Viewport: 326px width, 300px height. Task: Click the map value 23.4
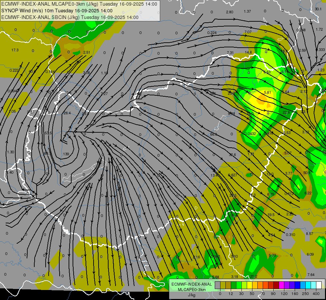click(x=85, y=114)
